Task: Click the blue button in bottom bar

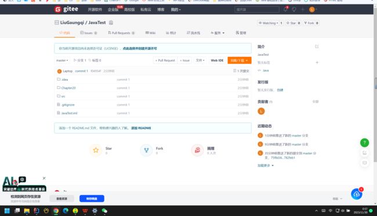Action: click(92, 199)
